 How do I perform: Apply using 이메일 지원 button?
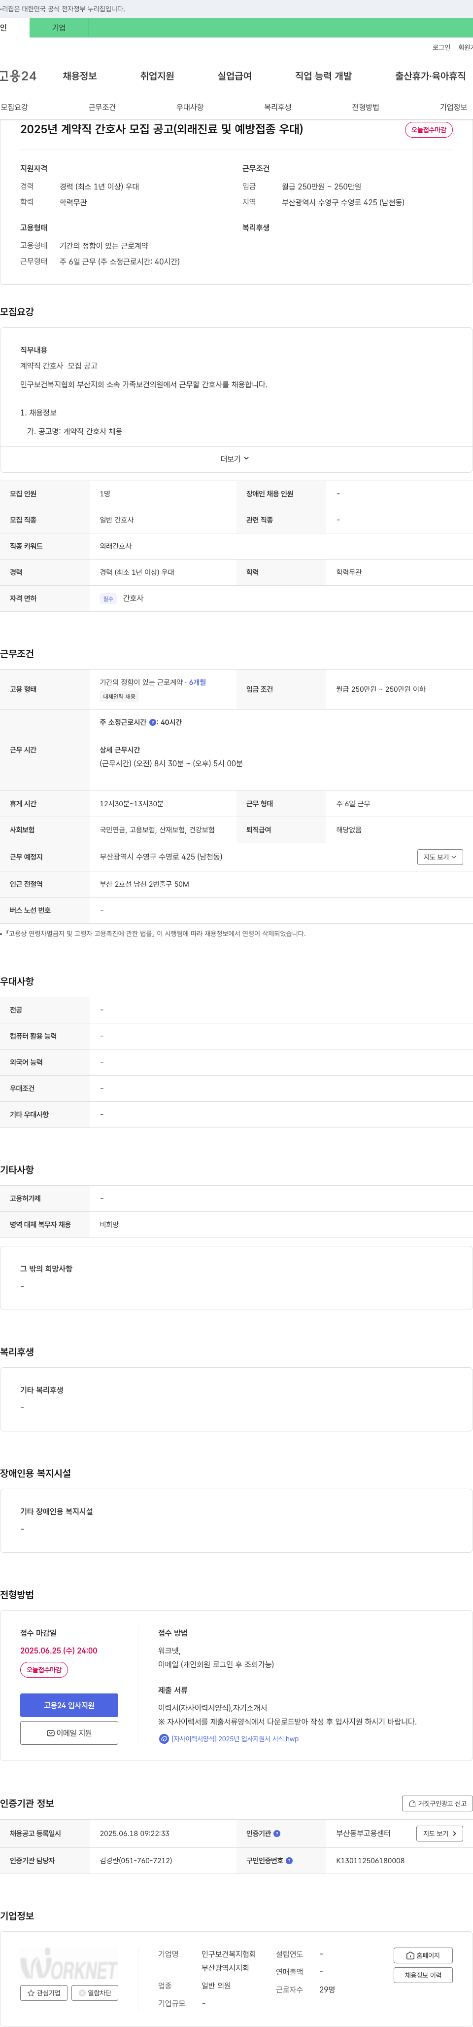(x=69, y=1733)
